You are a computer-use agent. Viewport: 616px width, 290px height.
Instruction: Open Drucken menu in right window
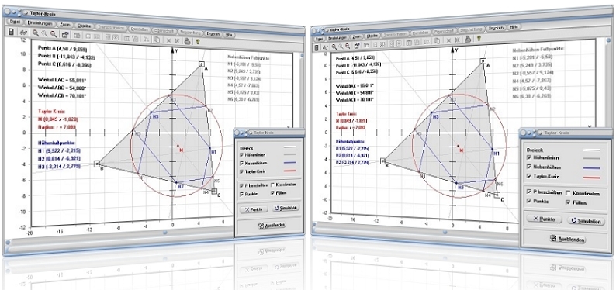point(497,29)
